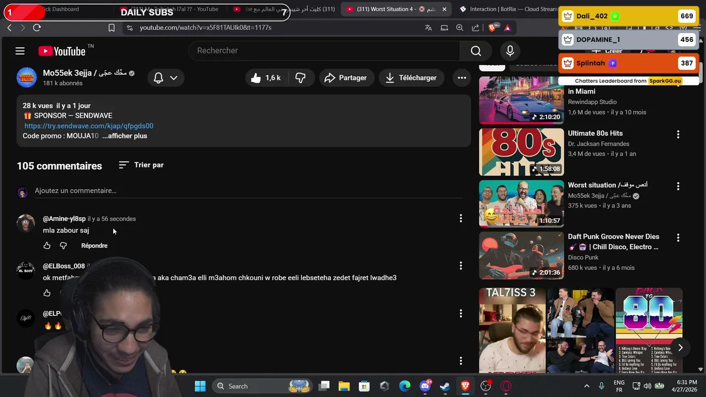Open notification bell subscription dropdown
Screen dimensions: 706x397
click(165, 78)
